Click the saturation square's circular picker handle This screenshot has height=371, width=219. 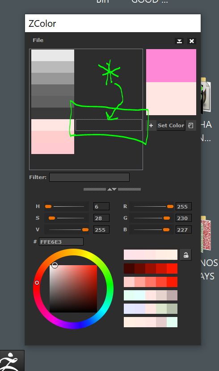click(x=55, y=265)
